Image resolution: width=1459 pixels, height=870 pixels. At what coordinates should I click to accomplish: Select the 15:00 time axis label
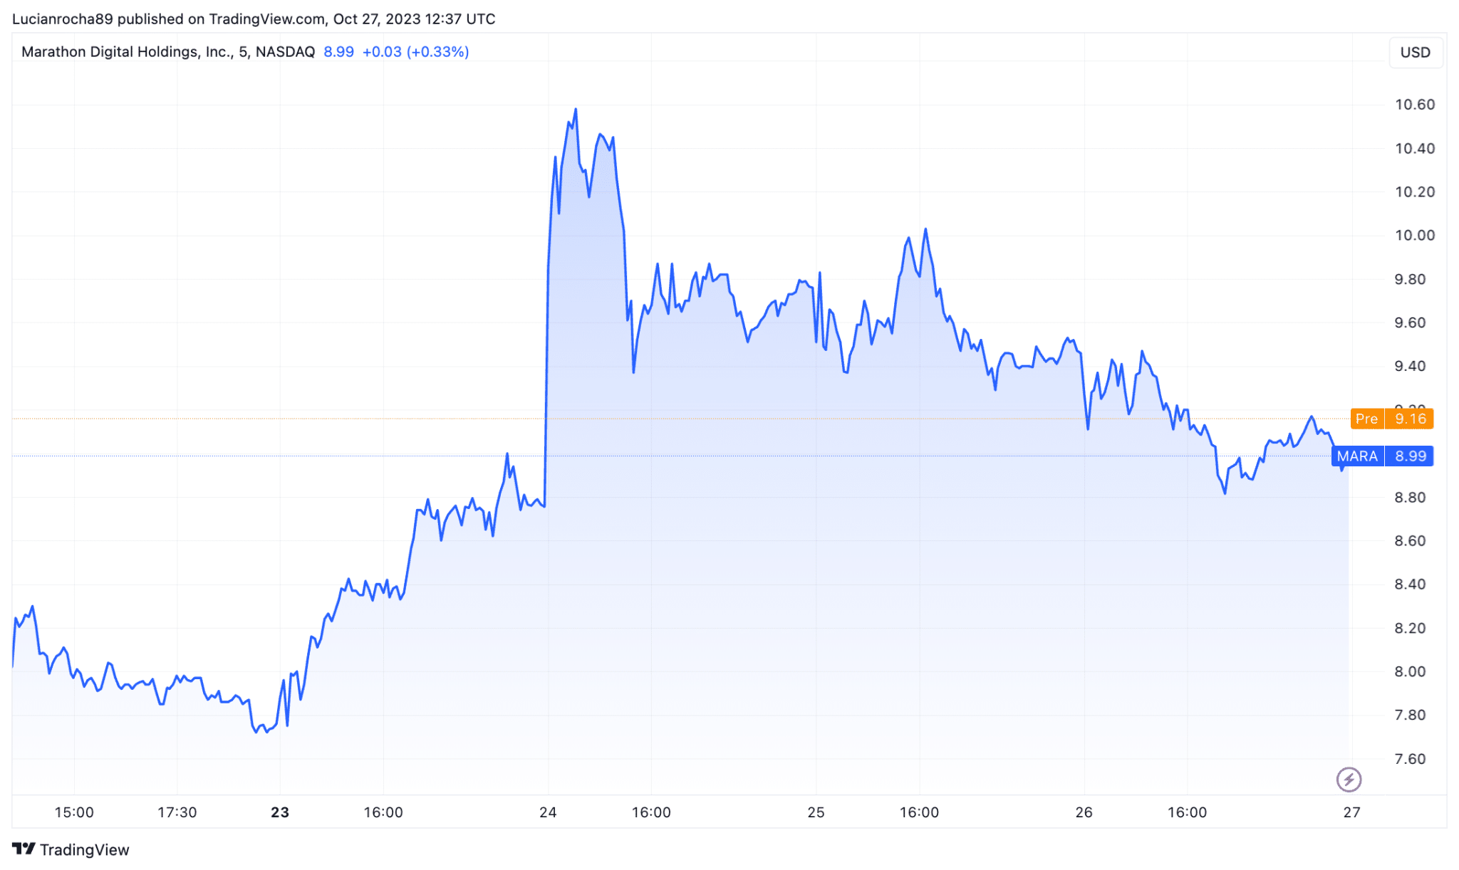pyautogui.click(x=74, y=812)
